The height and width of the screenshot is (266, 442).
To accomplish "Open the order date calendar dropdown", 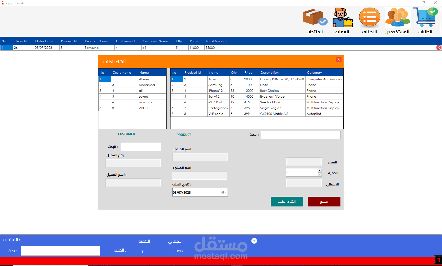I will pyautogui.click(x=223, y=192).
